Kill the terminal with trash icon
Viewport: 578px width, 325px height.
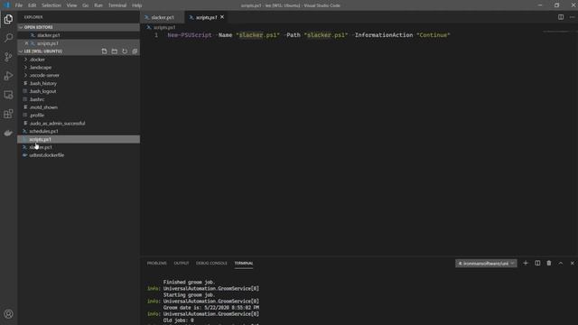click(x=549, y=263)
